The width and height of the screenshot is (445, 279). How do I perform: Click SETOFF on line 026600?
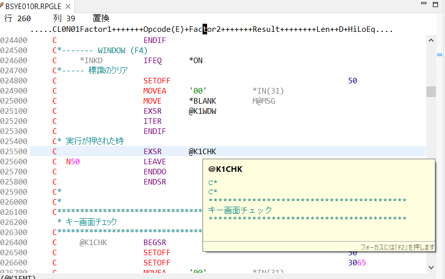click(157, 263)
